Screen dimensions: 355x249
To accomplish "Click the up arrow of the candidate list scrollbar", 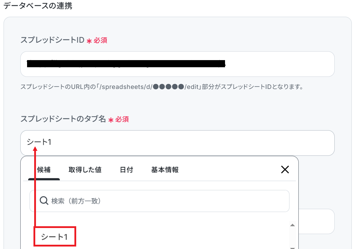I will pyautogui.click(x=293, y=225).
